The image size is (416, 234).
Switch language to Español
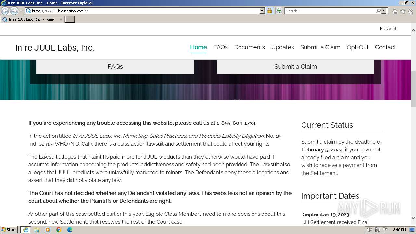click(x=388, y=29)
